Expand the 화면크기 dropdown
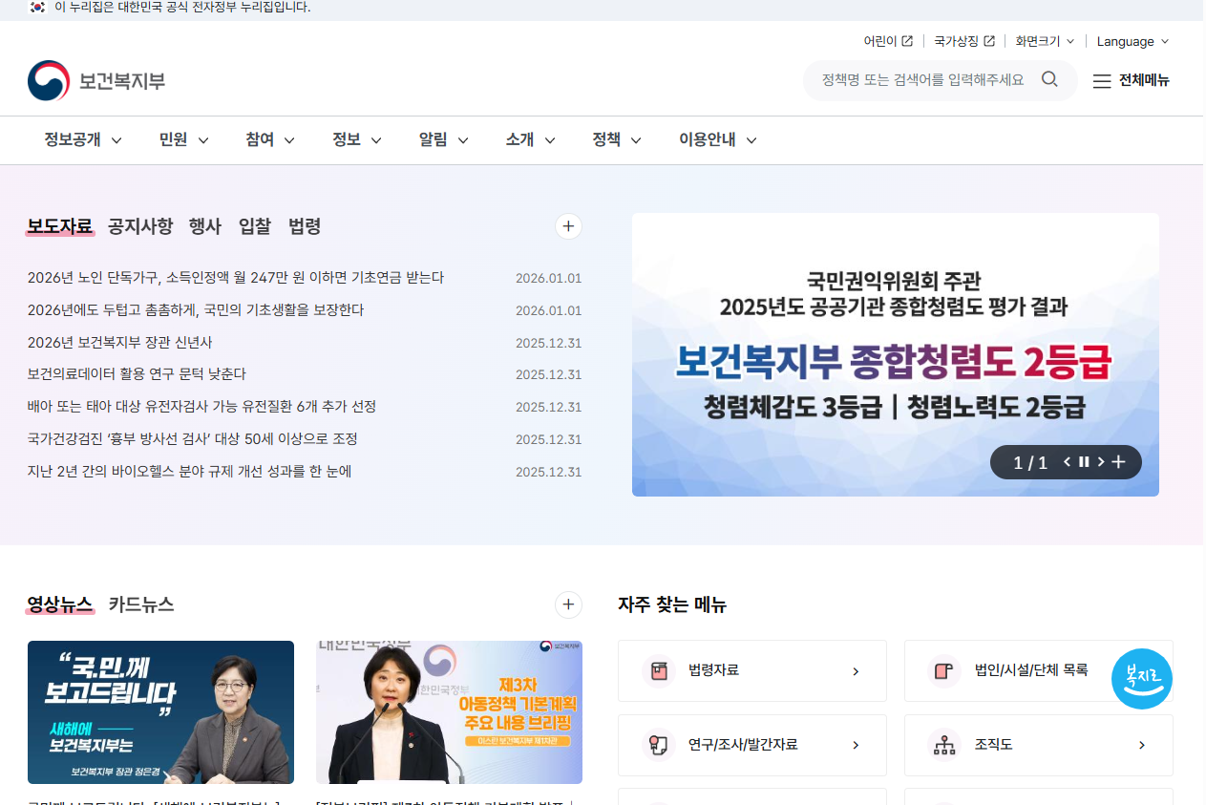This screenshot has width=1206, height=805. tap(1043, 41)
